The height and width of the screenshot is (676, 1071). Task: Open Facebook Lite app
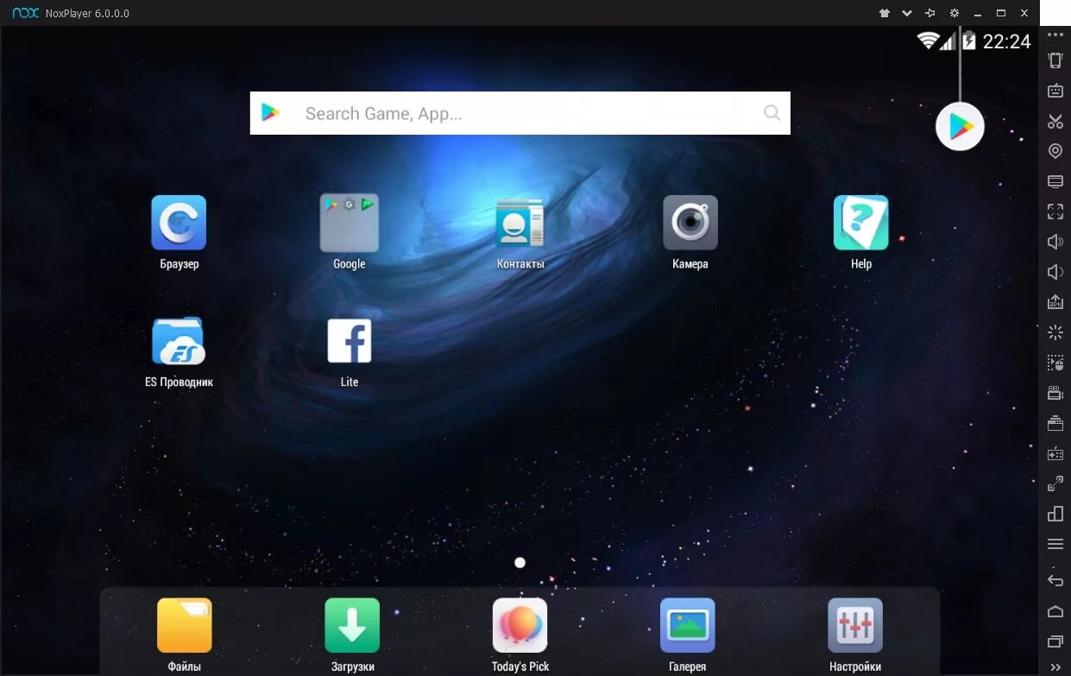tap(350, 341)
